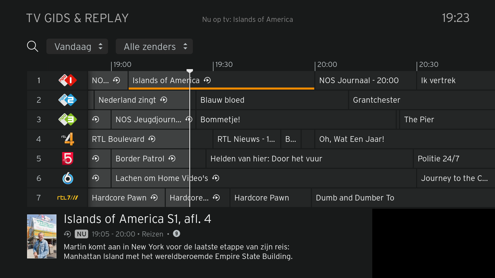
Task: Click the current-time marker on the timeline
Action: coord(190,71)
